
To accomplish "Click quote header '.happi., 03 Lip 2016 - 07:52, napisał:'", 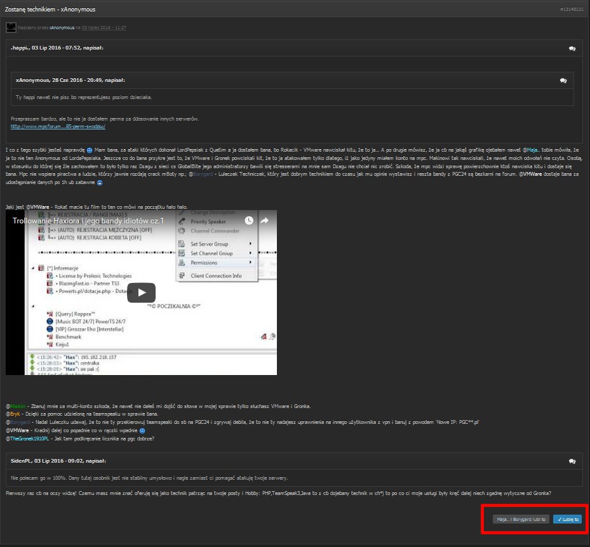I will click(57, 48).
